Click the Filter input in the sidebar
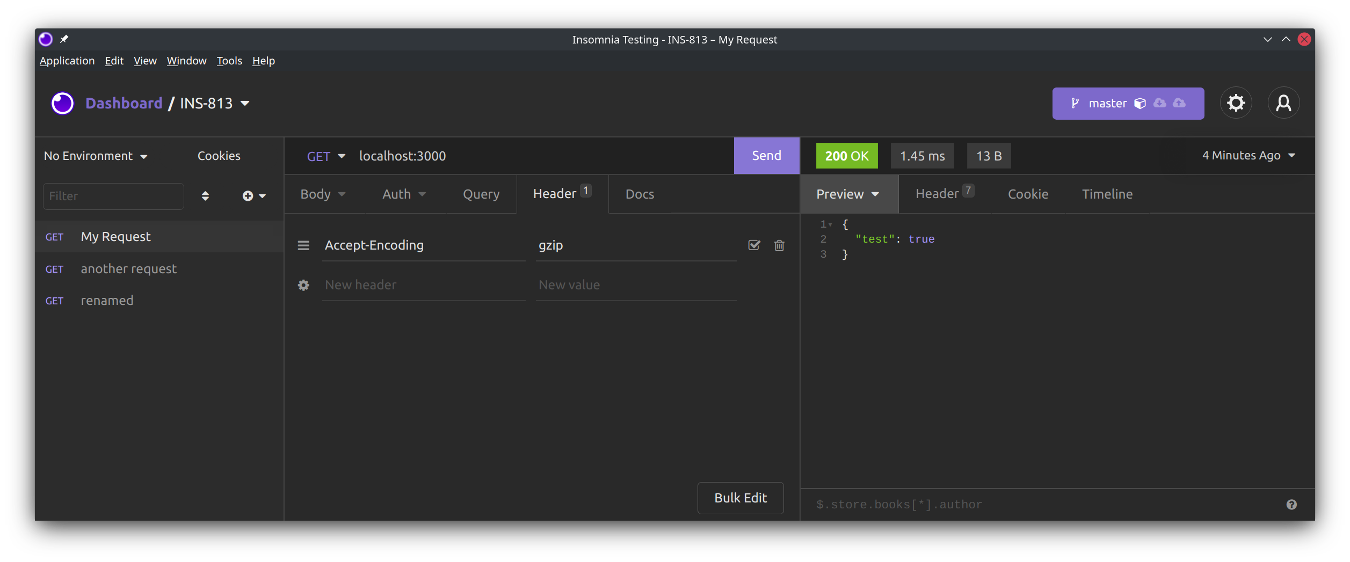 113,196
